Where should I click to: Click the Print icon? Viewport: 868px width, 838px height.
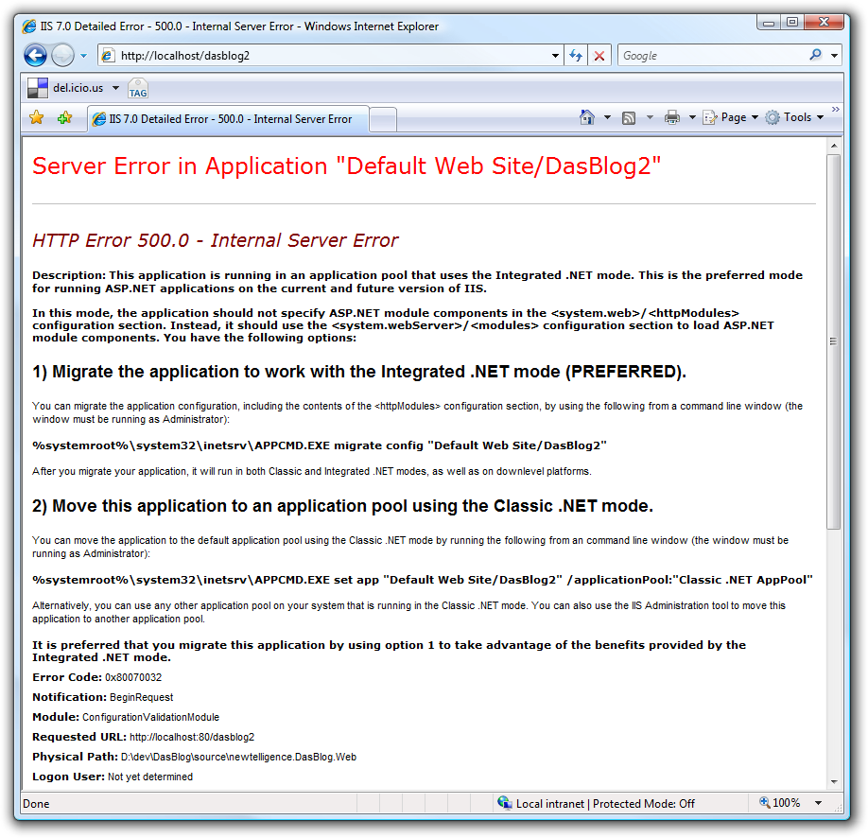point(671,118)
